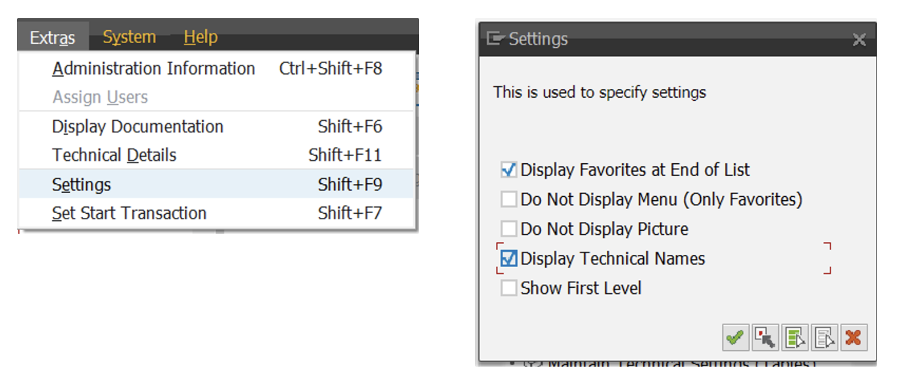Close the Settings dialog window
The width and height of the screenshot is (899, 380).
click(x=859, y=39)
